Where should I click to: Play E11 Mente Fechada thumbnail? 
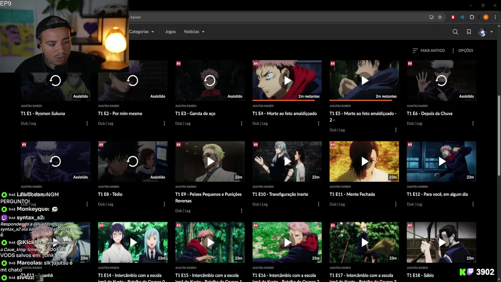click(x=364, y=161)
